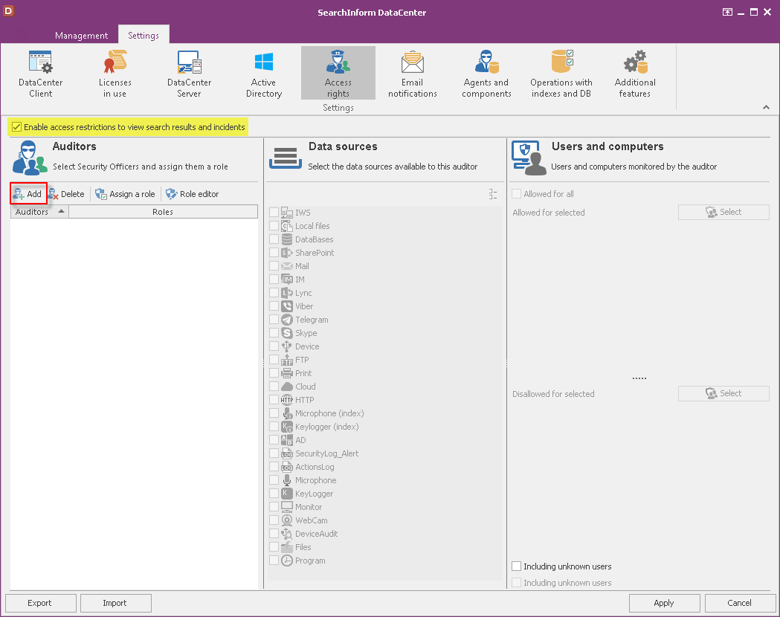Click the Delete auditor toolbar button
This screenshot has height=617, width=780.
tap(67, 194)
